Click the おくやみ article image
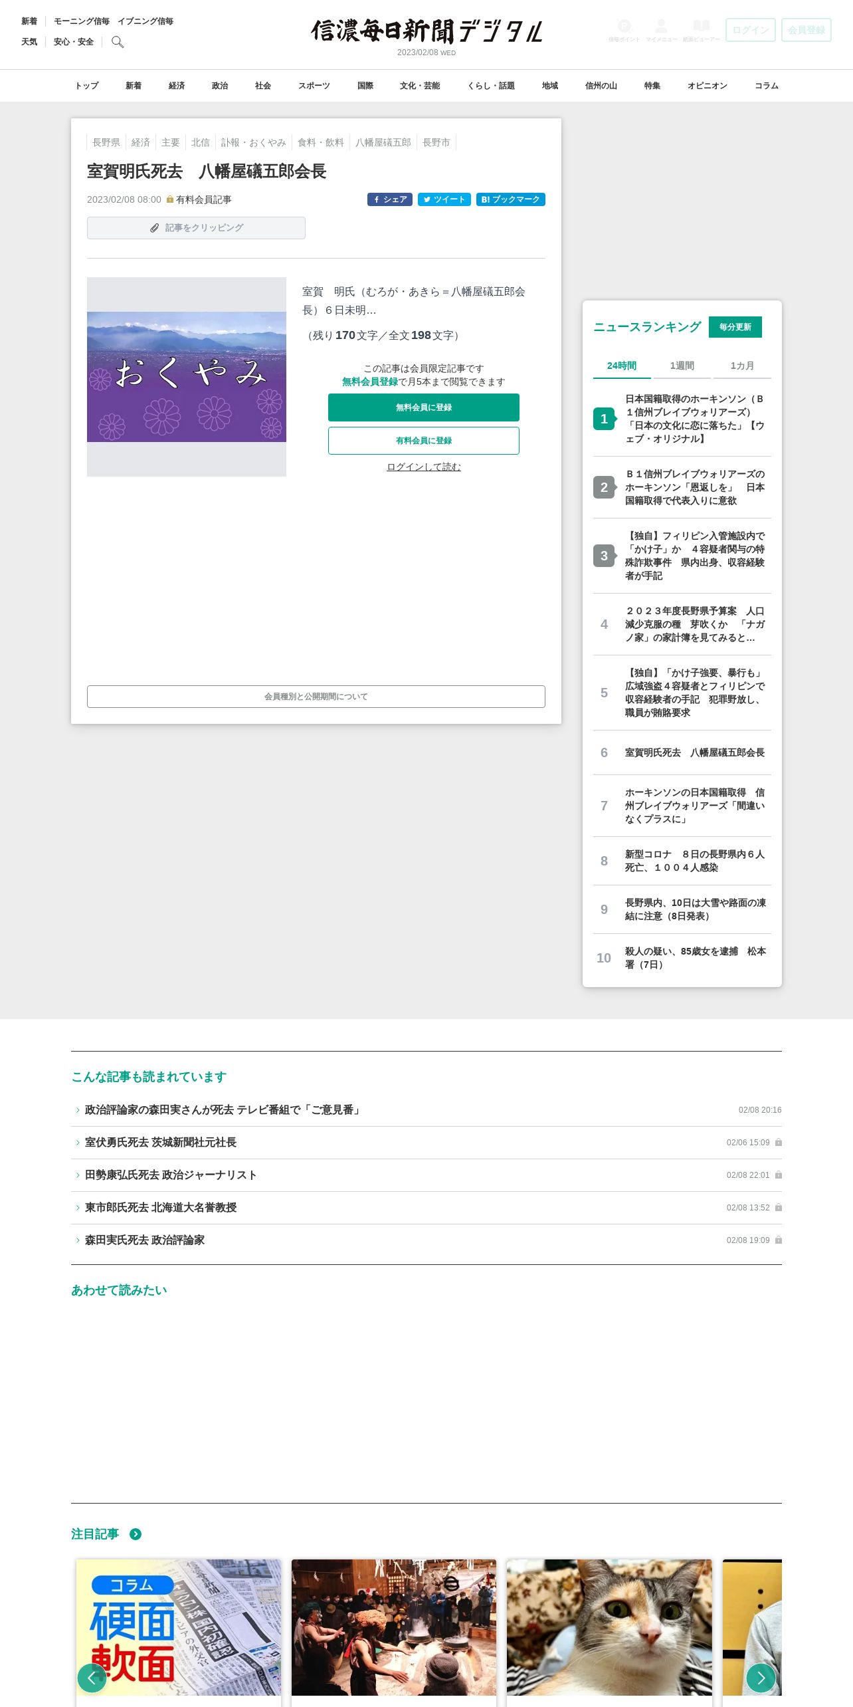 click(187, 377)
